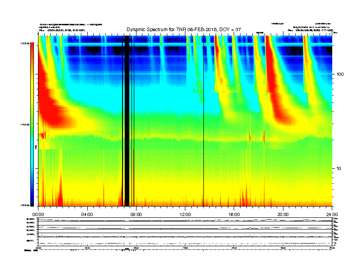358x276 pixels.
Task: Click the 100 frequency axis label
Action: (340, 74)
